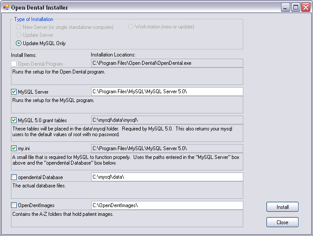Viewport: 313px width, 236px height.
Task: Click the 'Open Dental Installer' window title
Action: (x=39, y=7)
